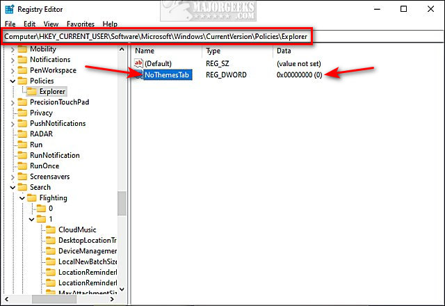Select the RunOnce key label
The height and width of the screenshot is (306, 445).
pyautogui.click(x=44, y=166)
